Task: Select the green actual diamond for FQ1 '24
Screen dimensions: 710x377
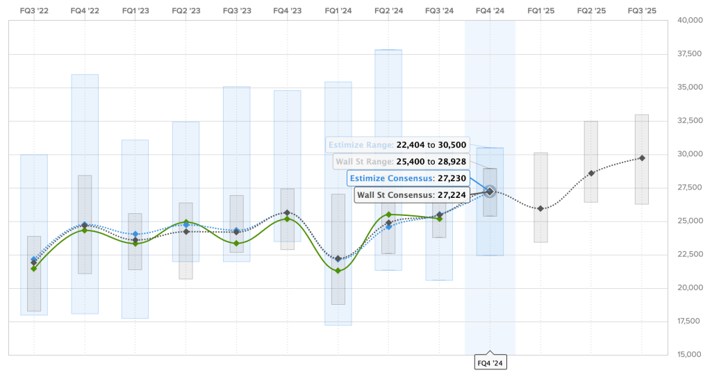Action: pos(338,271)
